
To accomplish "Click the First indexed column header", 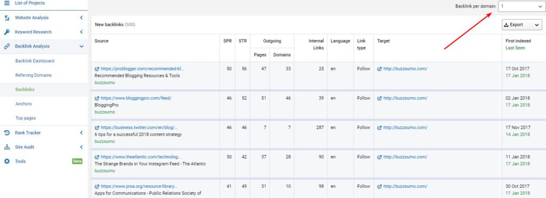I will pyautogui.click(x=518, y=41).
